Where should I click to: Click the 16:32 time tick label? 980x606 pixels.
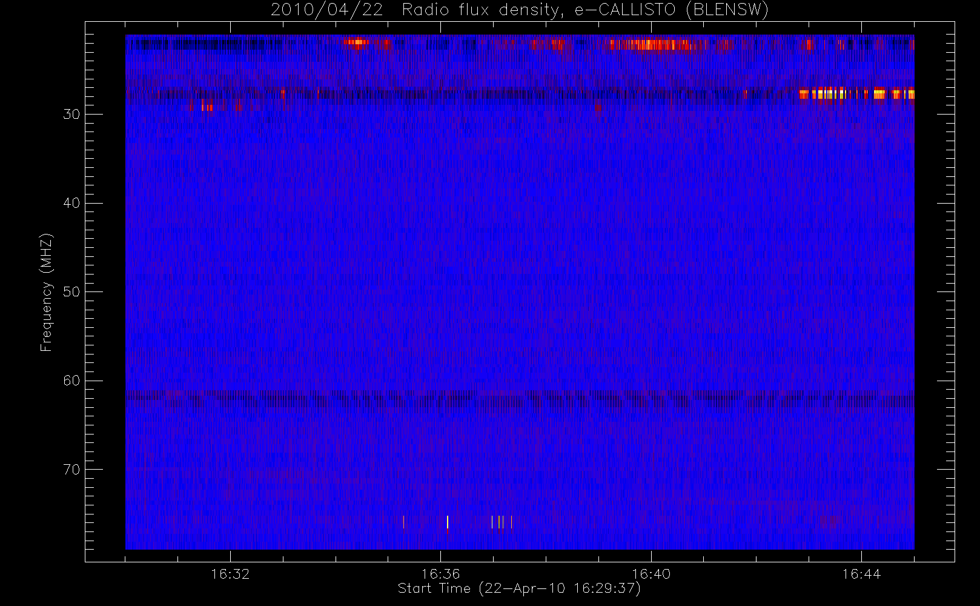tap(230, 573)
